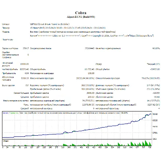Image resolution: width=161 pixels, height=161 pixels.
Task: Click the 90.00% modelling quality value
Action: [x=156, y=48]
